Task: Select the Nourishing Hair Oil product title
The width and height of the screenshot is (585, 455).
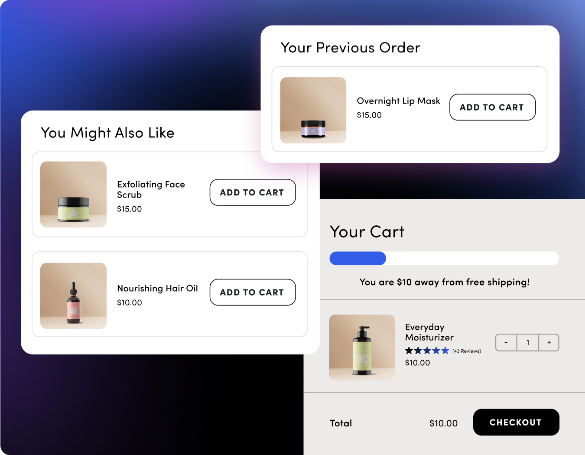Action: 157,288
